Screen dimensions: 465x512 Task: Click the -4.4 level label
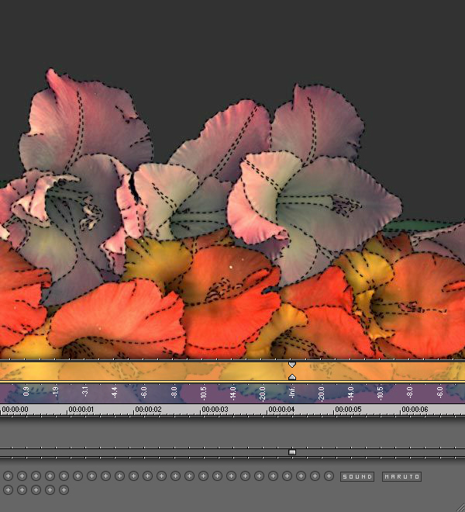pos(114,391)
